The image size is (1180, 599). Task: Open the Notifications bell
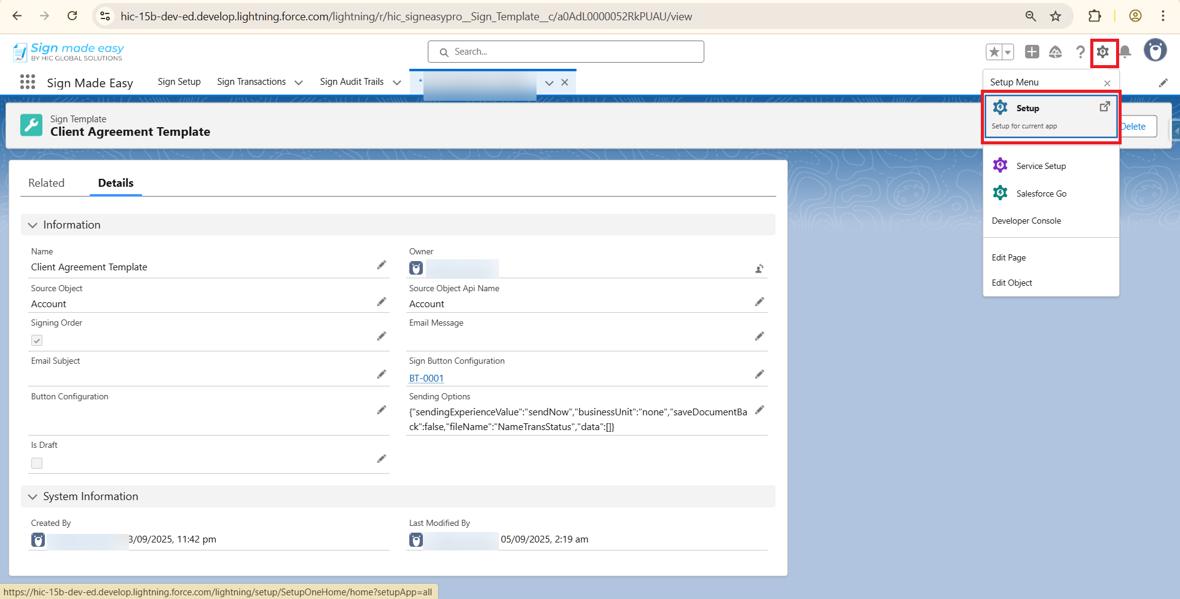click(1125, 52)
